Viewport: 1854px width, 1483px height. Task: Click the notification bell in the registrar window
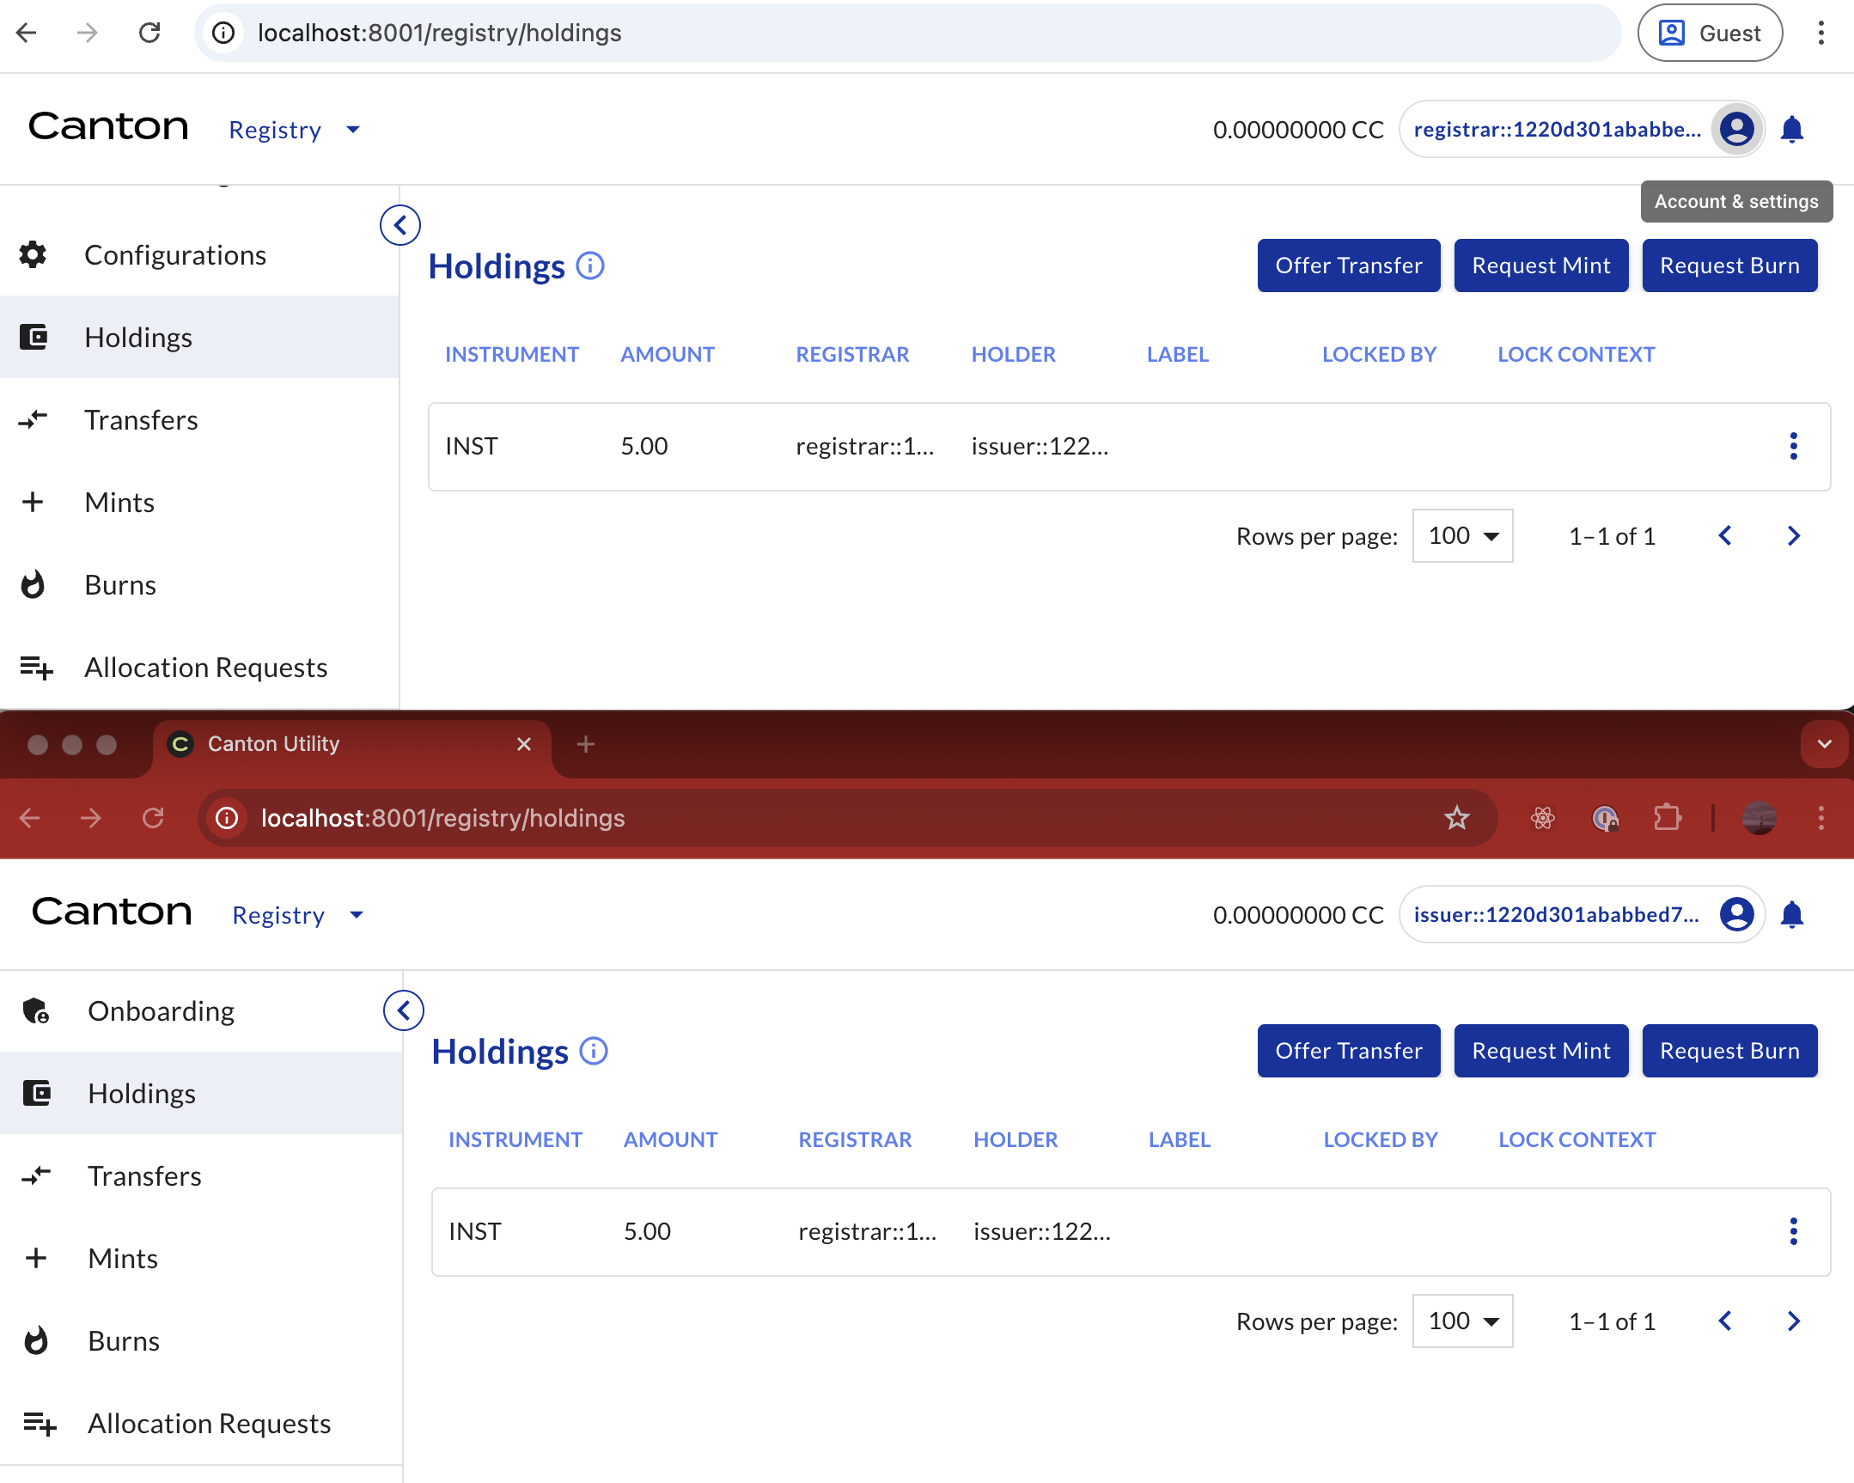click(x=1791, y=129)
